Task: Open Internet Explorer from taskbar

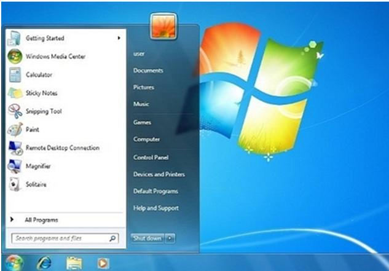Action: click(44, 263)
